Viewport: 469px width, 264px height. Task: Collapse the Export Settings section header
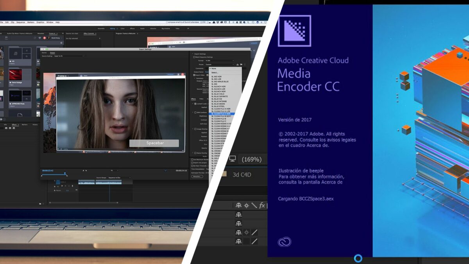[x=193, y=54]
